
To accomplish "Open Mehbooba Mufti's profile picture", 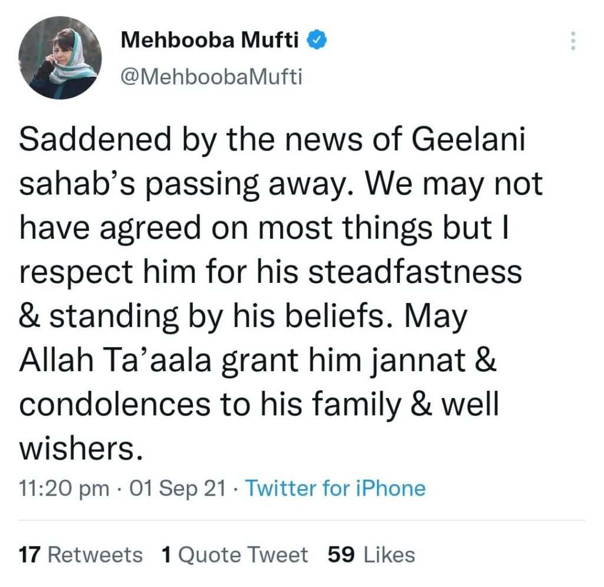I will [x=60, y=58].
